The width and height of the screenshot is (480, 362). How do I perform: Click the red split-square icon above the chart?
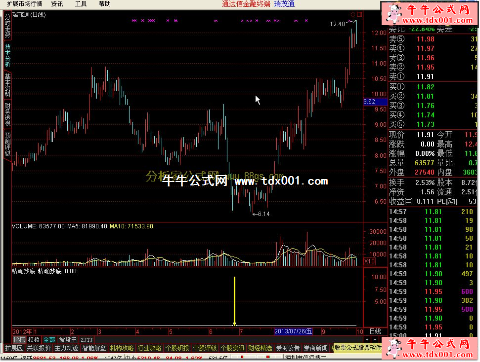(x=359, y=14)
